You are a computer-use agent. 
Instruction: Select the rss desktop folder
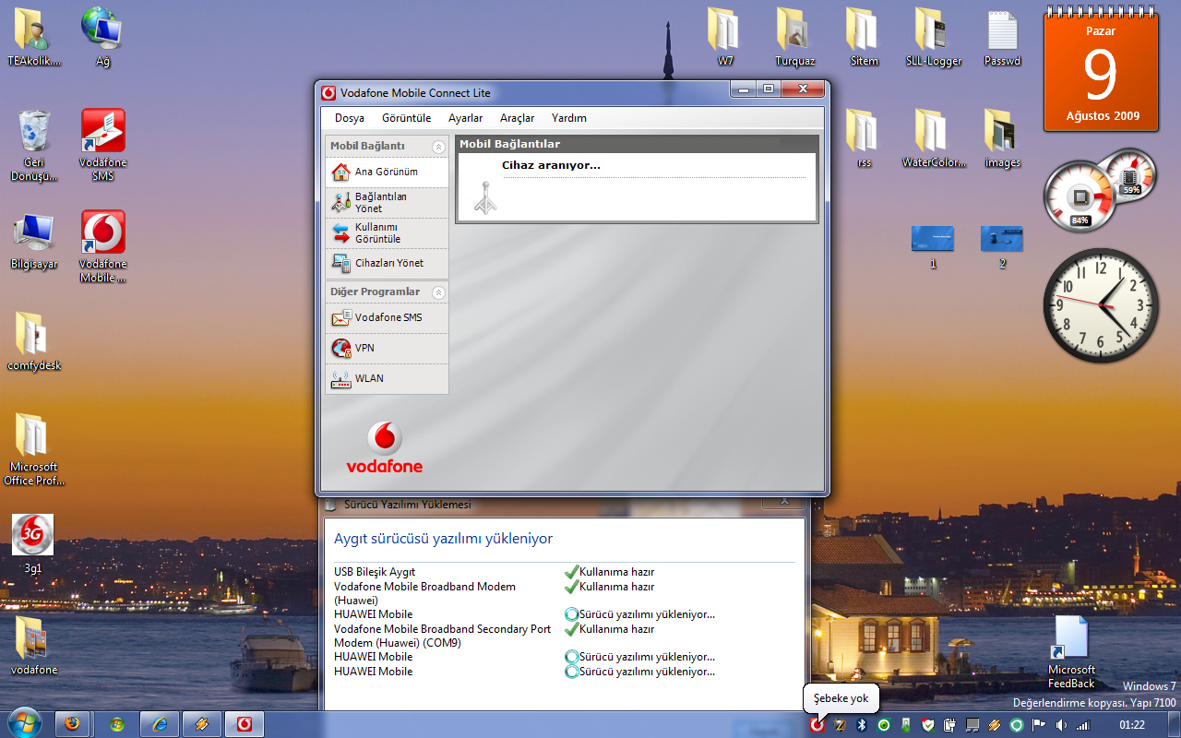(x=864, y=138)
